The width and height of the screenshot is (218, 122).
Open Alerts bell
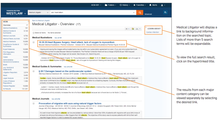pos(153,5)
